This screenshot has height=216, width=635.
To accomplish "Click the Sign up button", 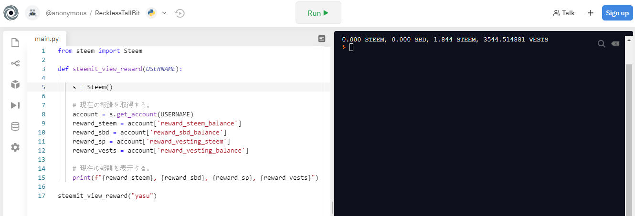I will point(617,13).
